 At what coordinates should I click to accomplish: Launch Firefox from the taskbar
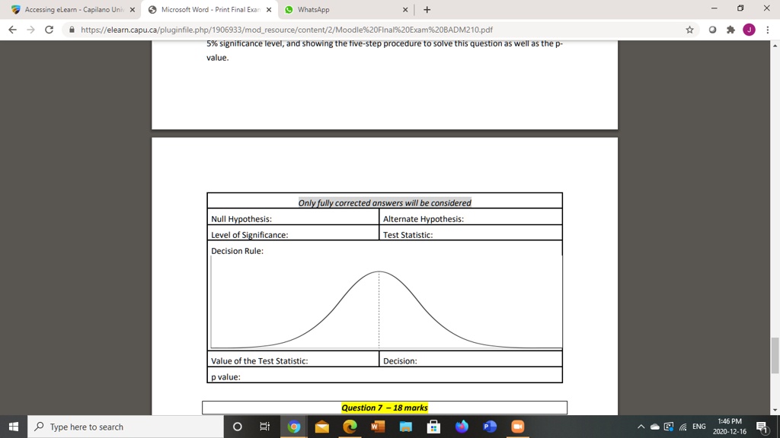tap(462, 427)
